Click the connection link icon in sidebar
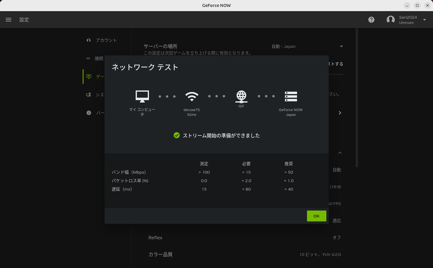This screenshot has width=433, height=268. click(88, 58)
